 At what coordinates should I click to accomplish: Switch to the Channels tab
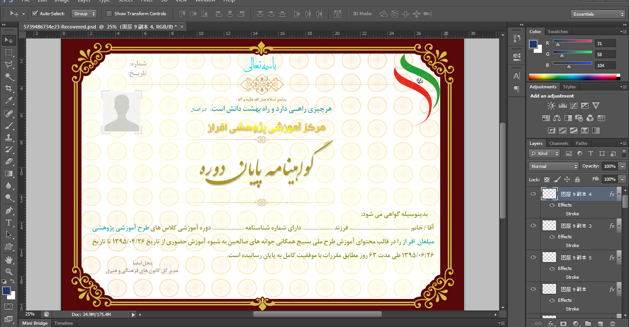tap(559, 143)
